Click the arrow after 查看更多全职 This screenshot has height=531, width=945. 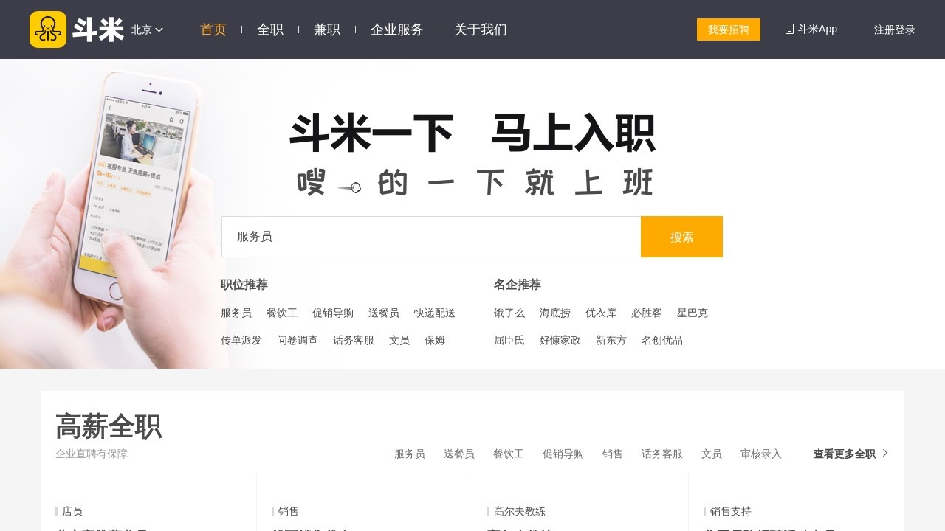click(884, 454)
